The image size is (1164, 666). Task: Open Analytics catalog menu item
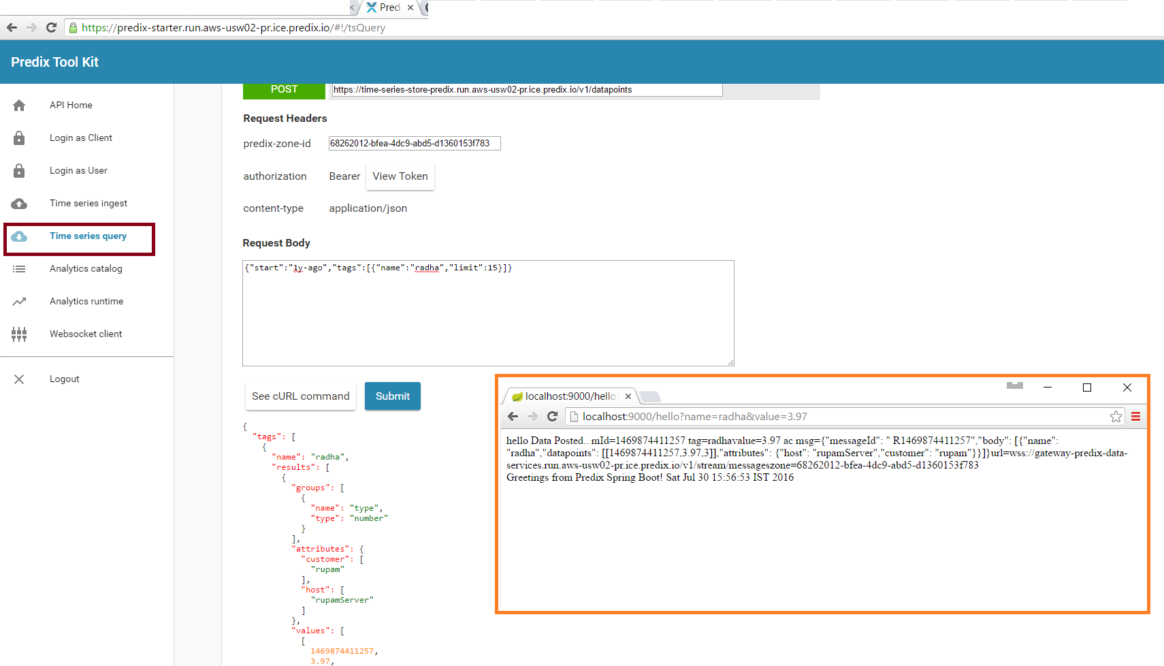(x=86, y=269)
